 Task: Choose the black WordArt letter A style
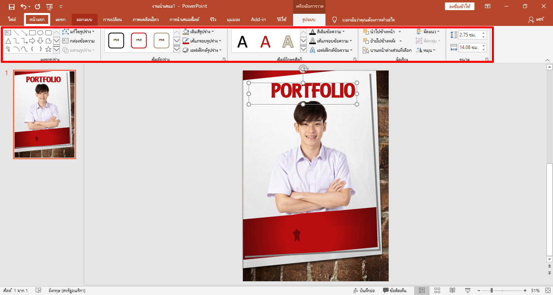click(242, 41)
